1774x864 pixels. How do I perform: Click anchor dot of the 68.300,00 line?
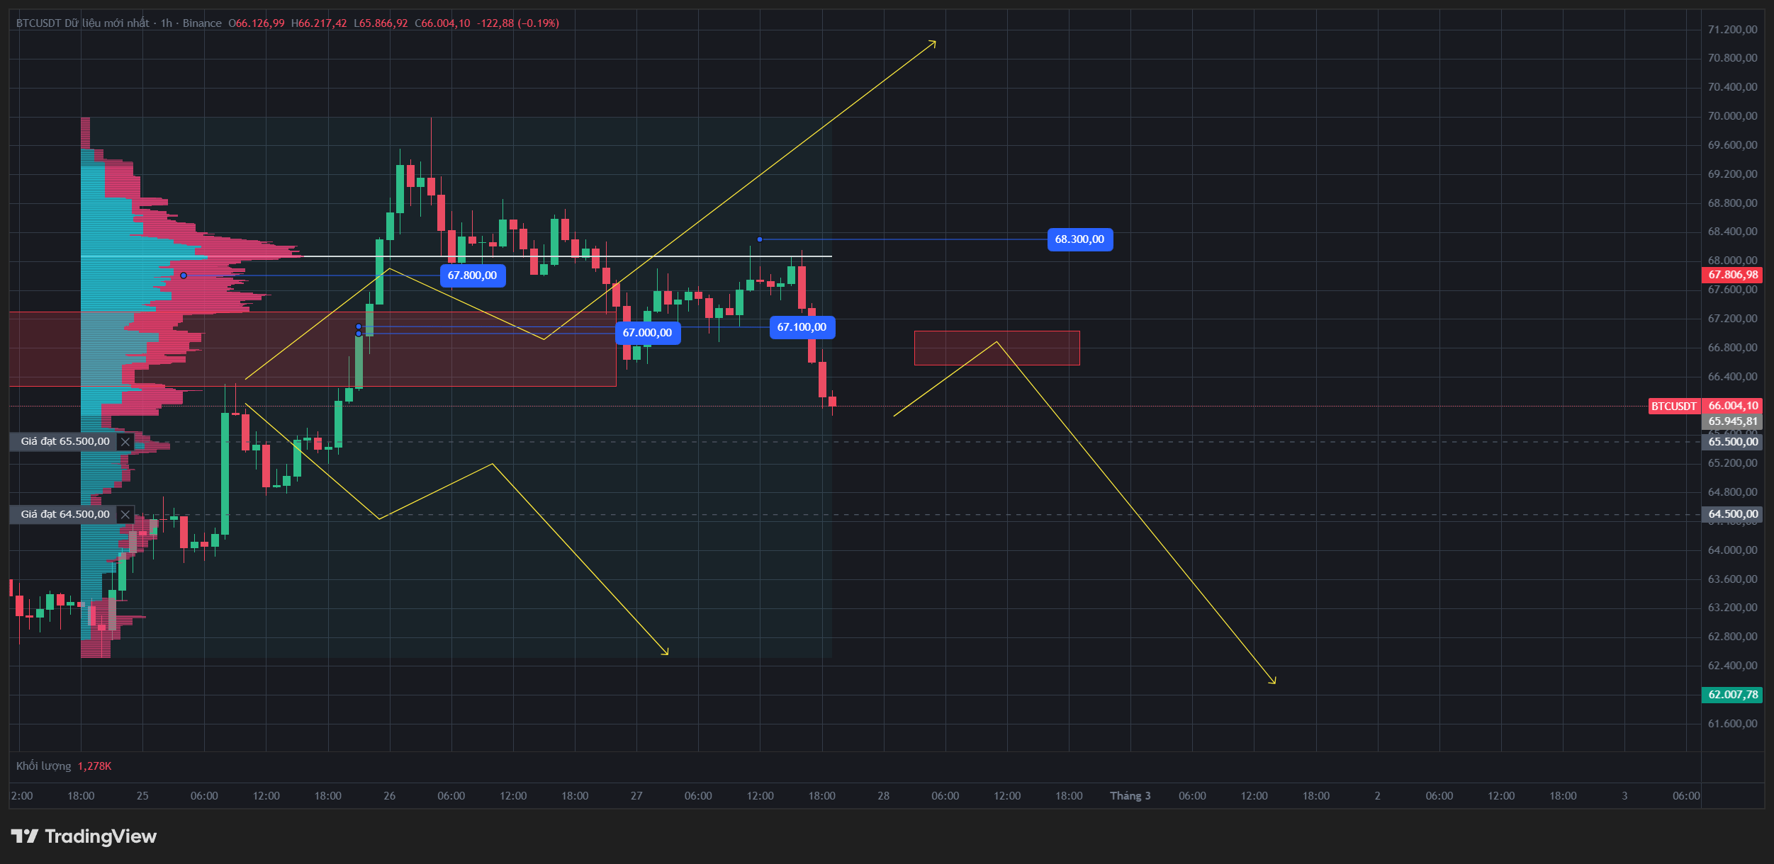(x=760, y=239)
